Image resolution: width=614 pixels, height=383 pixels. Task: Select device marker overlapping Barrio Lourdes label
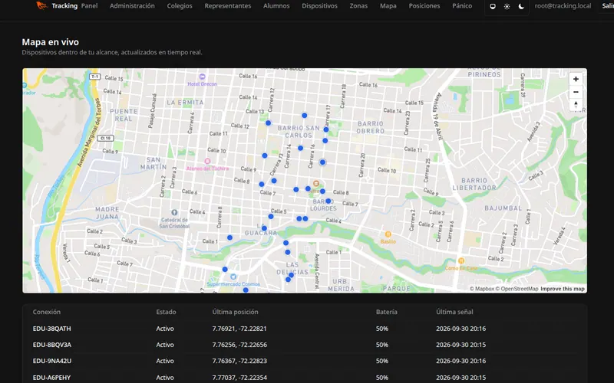click(328, 201)
